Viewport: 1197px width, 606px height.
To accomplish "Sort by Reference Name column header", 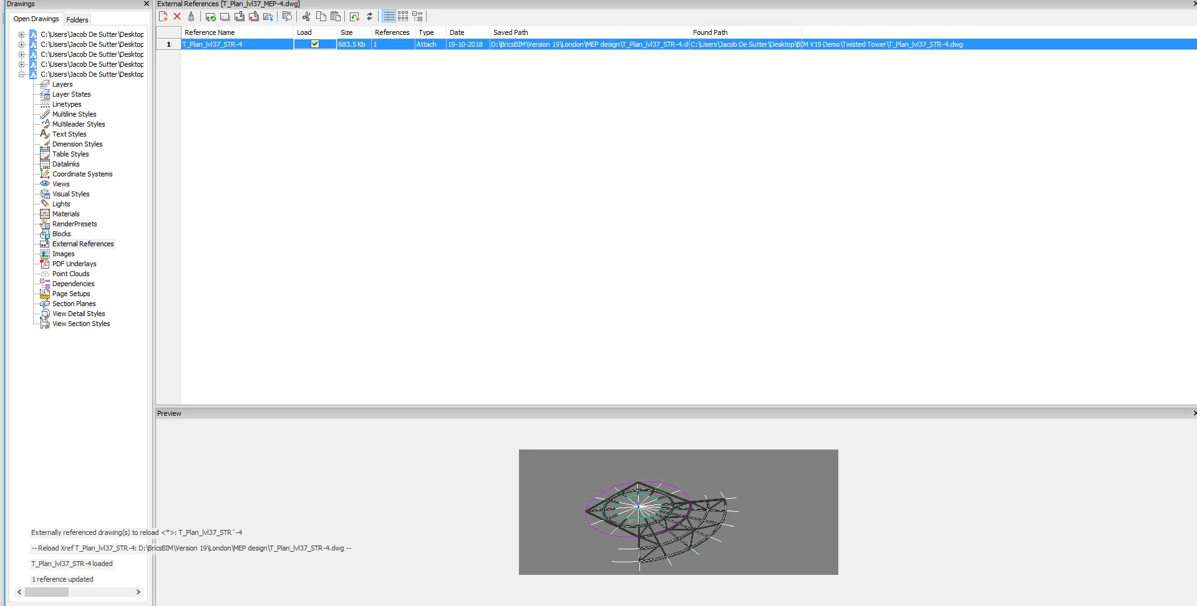I will point(237,32).
